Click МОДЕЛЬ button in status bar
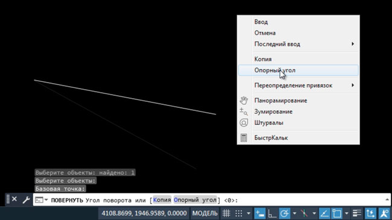The height and width of the screenshot is (220, 392). pos(205,213)
